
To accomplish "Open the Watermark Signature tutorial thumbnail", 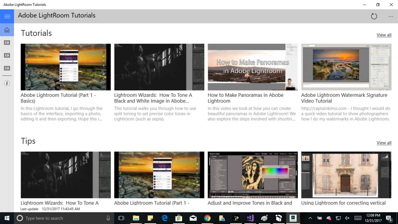I will click(346, 67).
